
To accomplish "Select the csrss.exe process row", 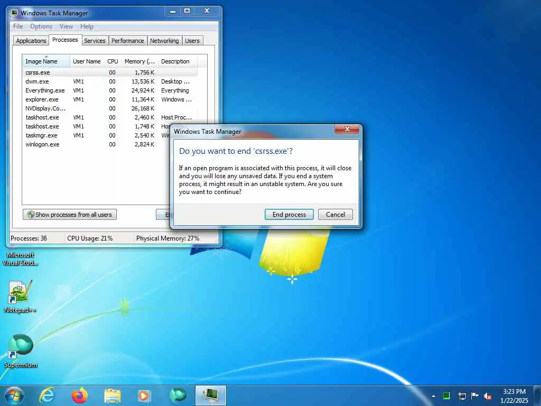I will (110, 72).
